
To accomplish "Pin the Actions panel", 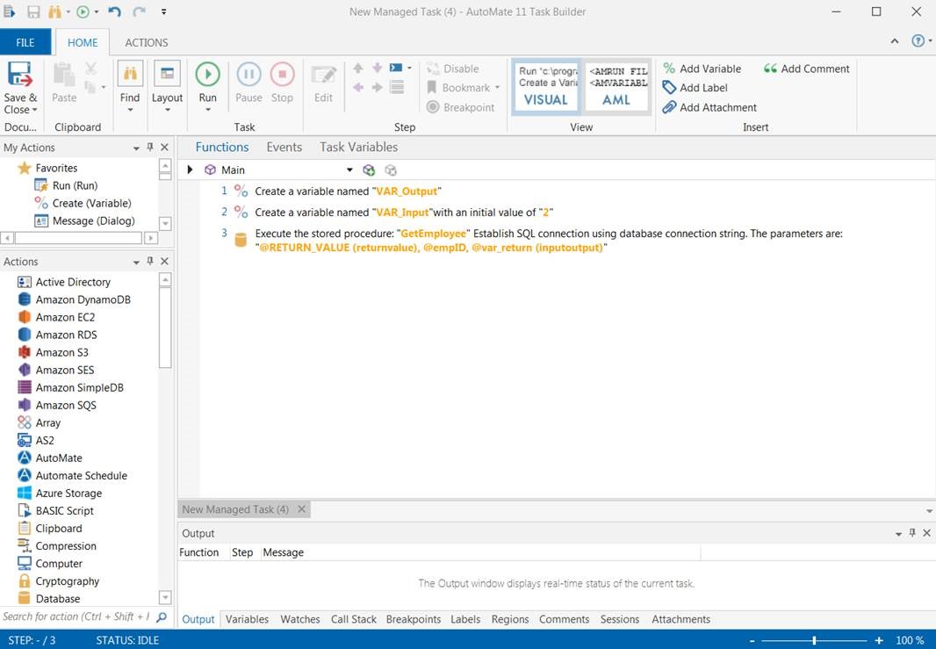I will click(x=150, y=261).
